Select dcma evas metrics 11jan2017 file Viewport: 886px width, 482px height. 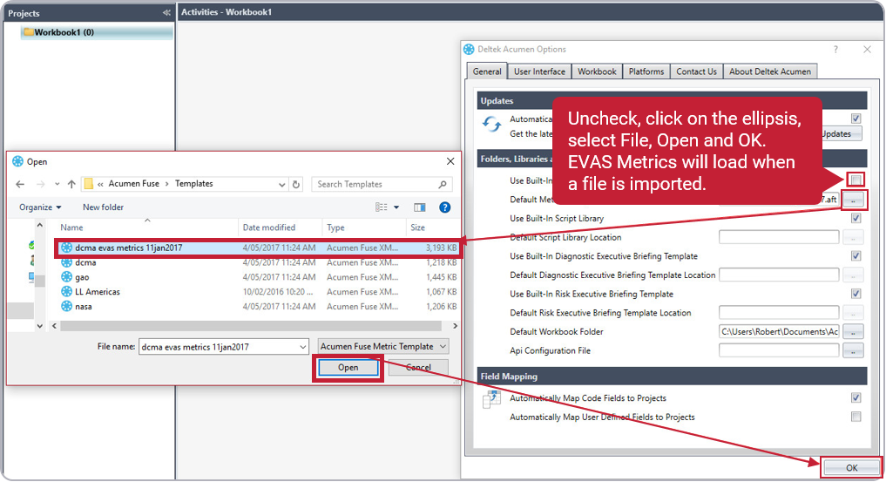[259, 248]
